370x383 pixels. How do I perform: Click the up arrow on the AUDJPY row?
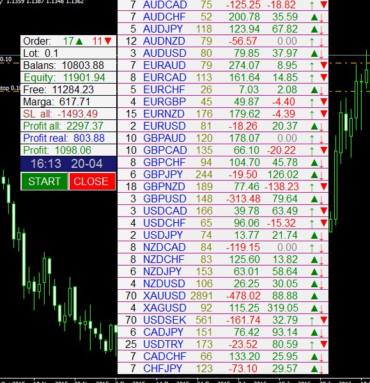tap(314, 29)
